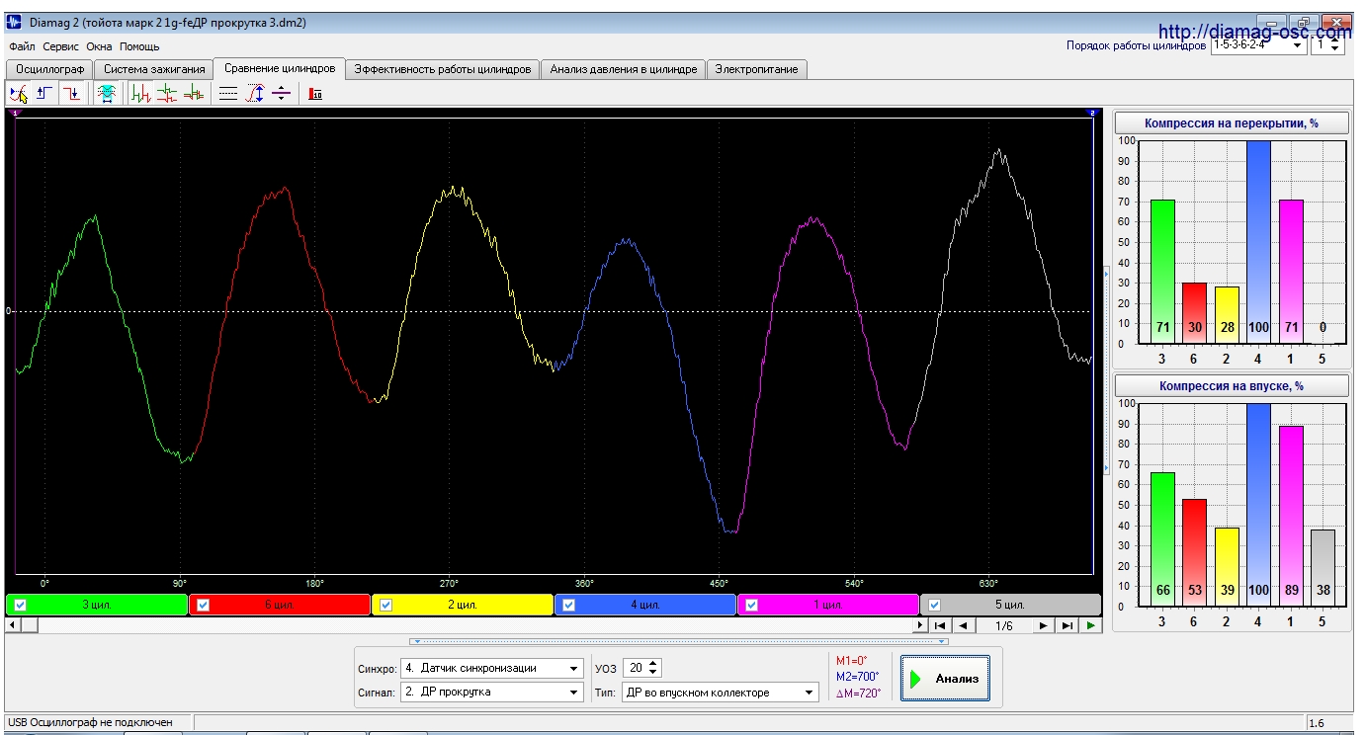Viewport: 1366px width, 735px height.
Task: Toggle 5 цил. gray checkbox
Action: pyautogui.click(x=935, y=605)
